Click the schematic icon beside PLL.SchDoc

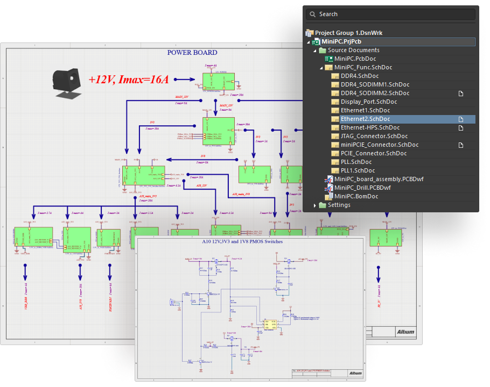pos(335,162)
